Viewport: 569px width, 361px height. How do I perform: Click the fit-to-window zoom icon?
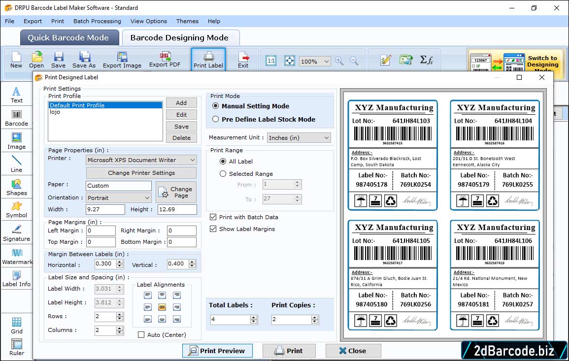(290, 61)
